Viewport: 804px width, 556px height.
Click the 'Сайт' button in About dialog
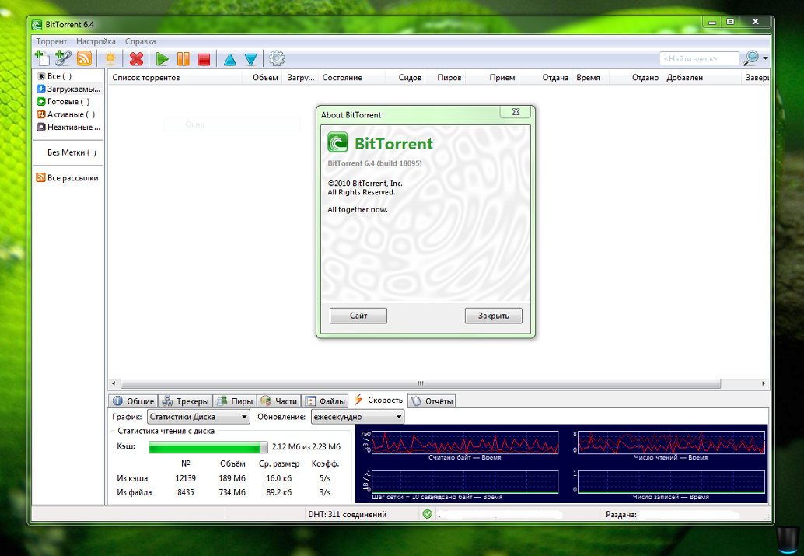click(x=358, y=316)
